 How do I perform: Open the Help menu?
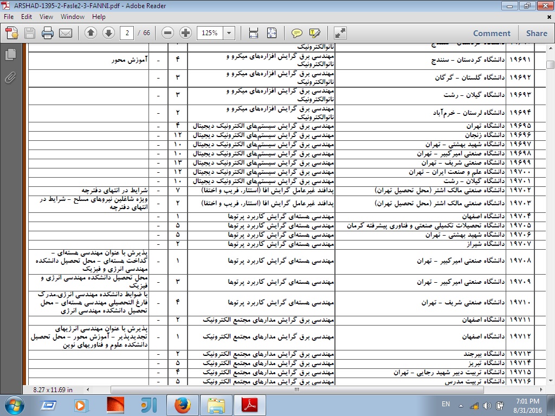point(99,17)
